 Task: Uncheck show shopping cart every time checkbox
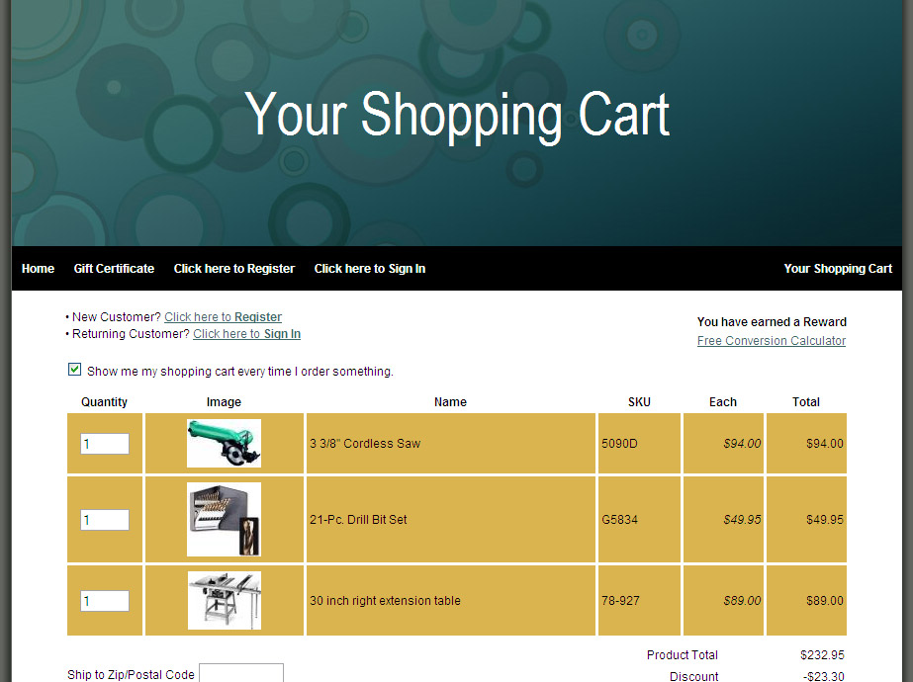pos(74,370)
